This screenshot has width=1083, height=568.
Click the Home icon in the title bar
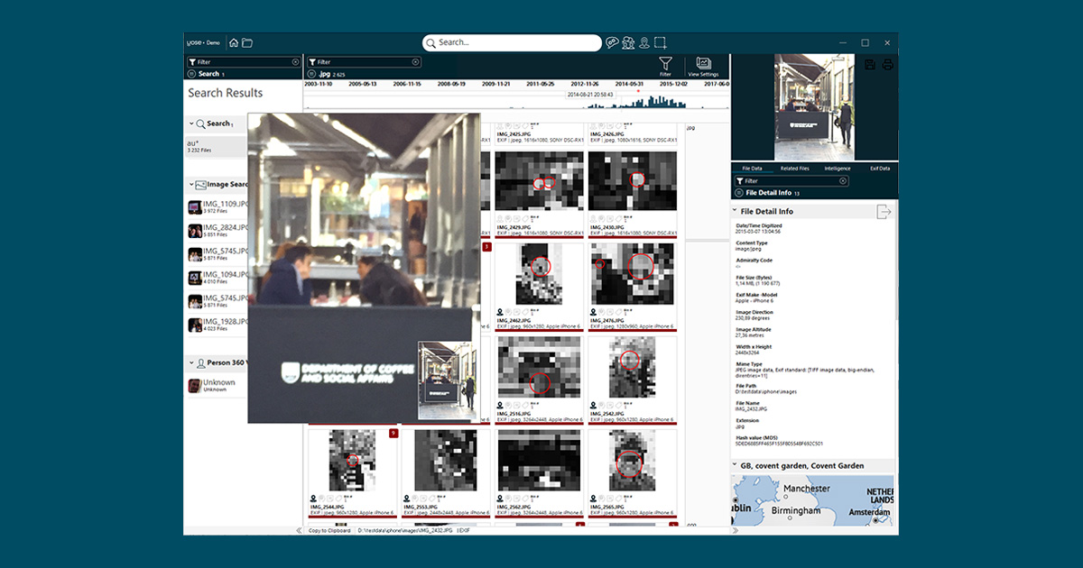tap(234, 42)
